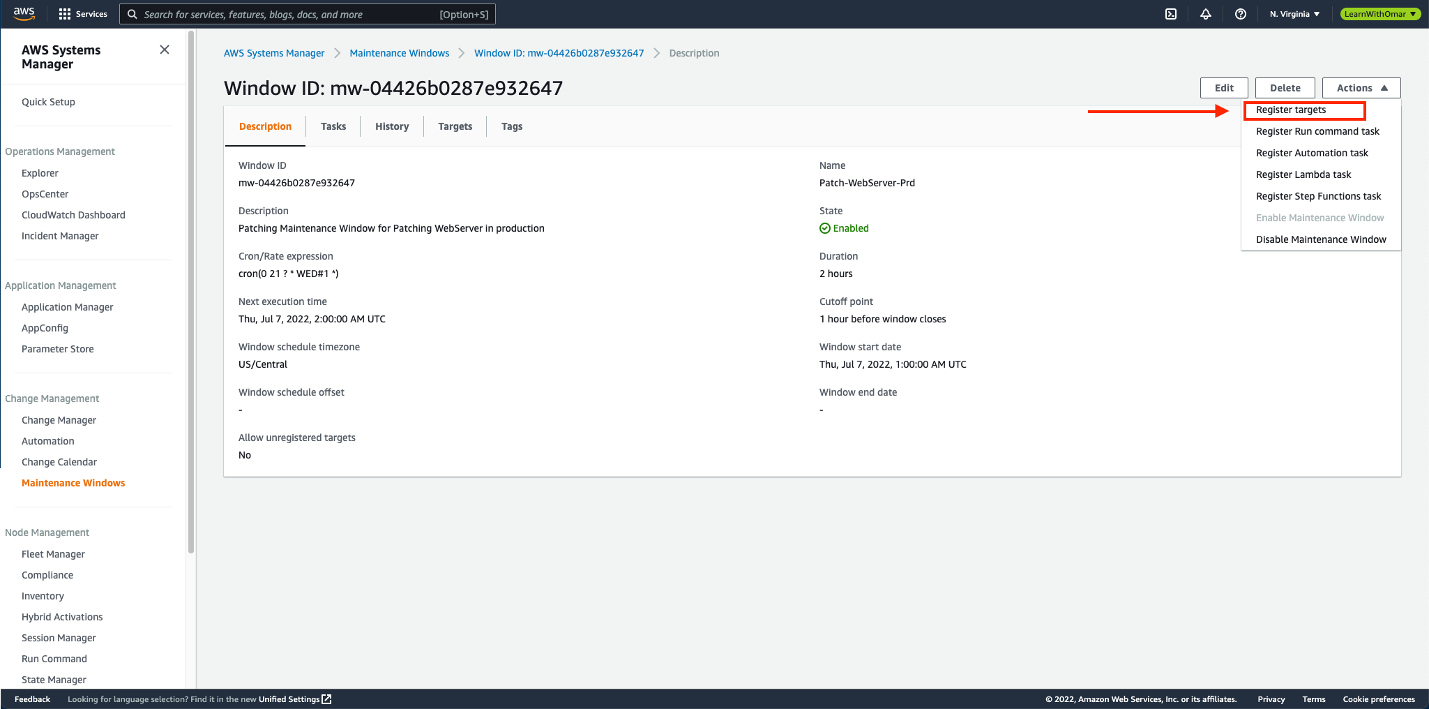
Task: Launch the CloudShell terminal icon
Action: 1171,14
